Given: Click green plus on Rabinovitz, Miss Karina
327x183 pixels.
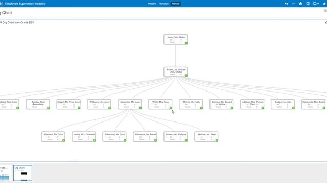Looking at the screenshot, I should (x=324, y=108).
